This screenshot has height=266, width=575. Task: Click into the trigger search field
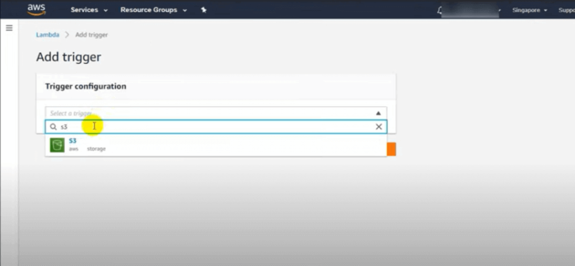coord(216,127)
